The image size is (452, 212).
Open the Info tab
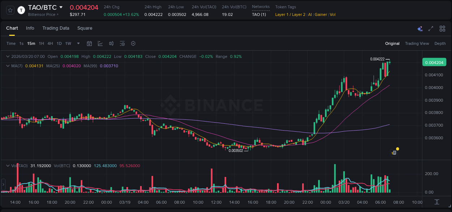30,28
